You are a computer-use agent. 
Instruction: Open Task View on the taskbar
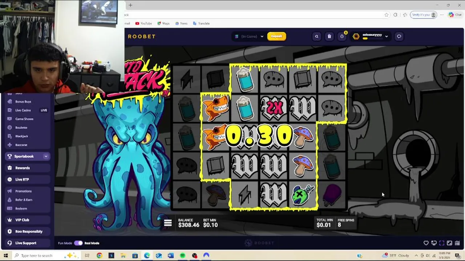87,256
